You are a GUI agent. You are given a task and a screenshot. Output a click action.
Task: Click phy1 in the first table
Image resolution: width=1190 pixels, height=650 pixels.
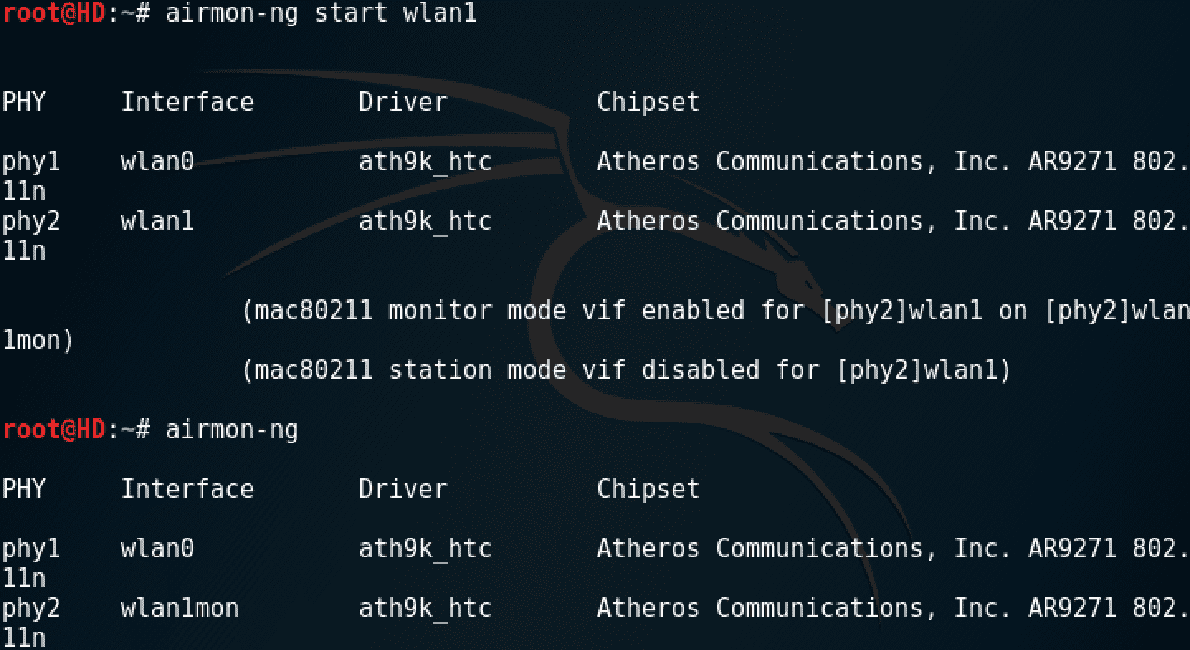tap(31, 162)
